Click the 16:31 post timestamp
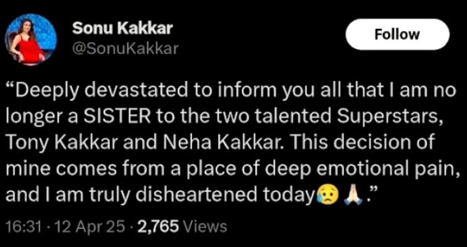Viewport: 467px width, 247px height. pyautogui.click(x=23, y=226)
